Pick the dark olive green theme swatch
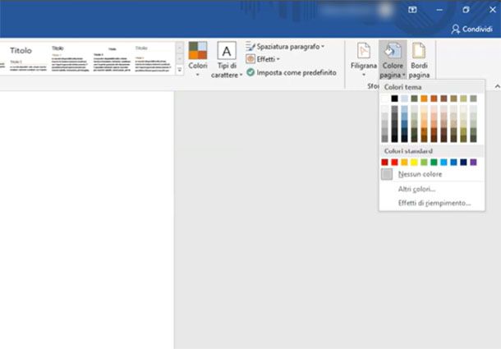 tap(415, 99)
